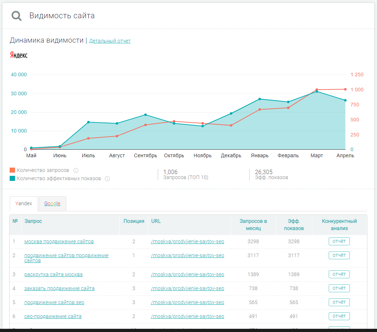Click the Январь teal data point on chart

[x=260, y=99]
